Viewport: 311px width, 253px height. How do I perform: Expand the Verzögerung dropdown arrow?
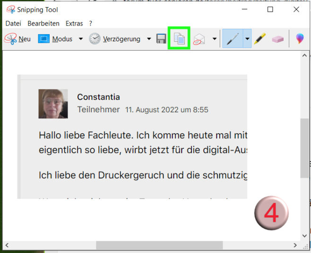149,39
